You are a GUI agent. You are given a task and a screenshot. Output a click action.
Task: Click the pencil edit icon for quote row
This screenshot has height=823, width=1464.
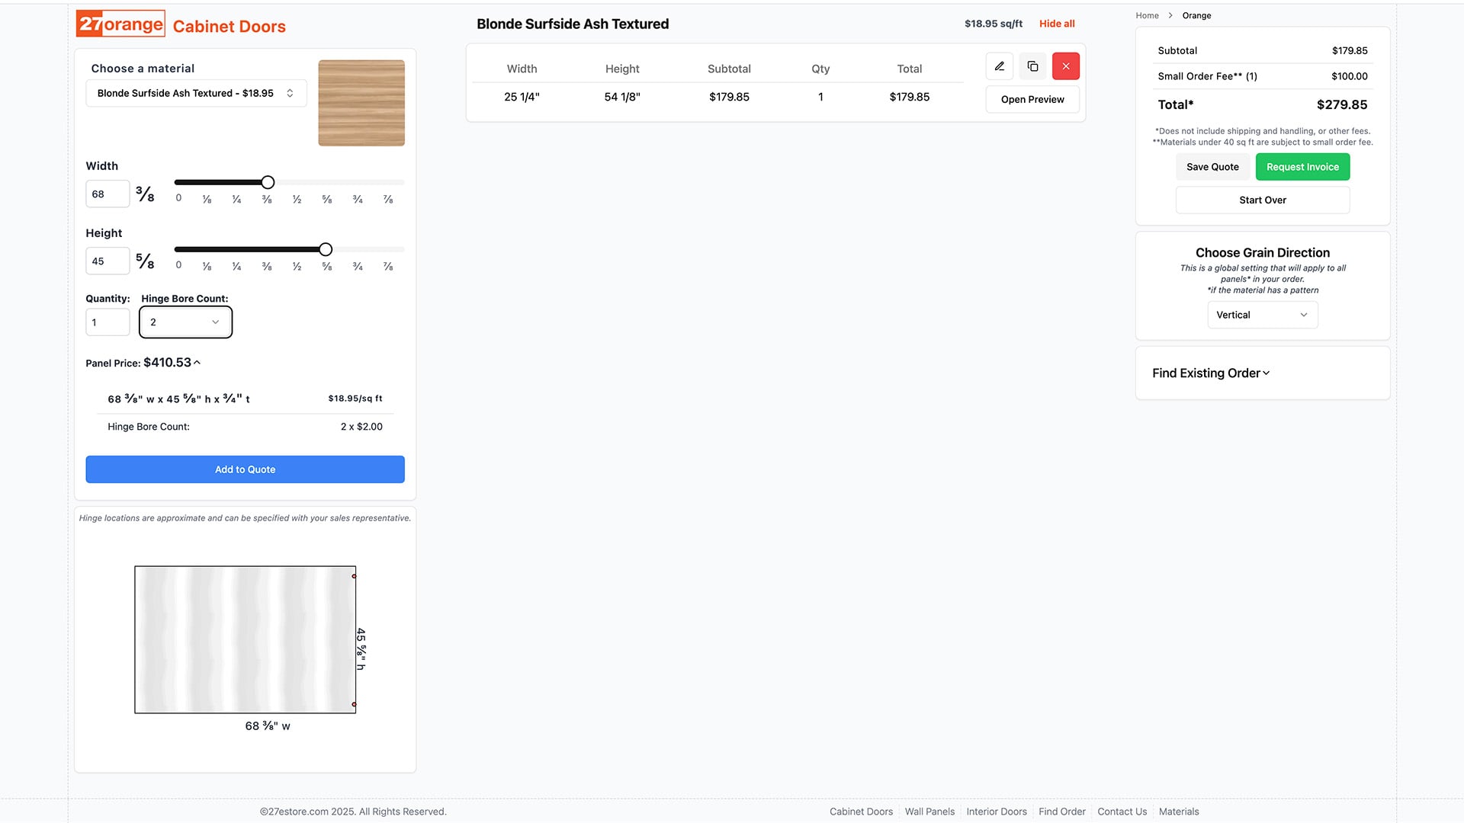(x=999, y=66)
